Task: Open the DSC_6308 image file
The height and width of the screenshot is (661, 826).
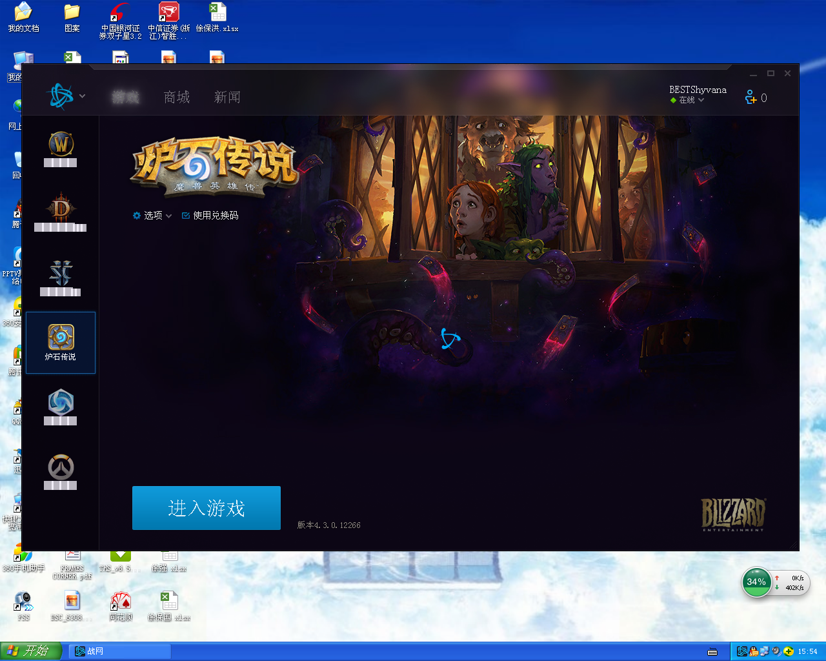Action: (72, 606)
